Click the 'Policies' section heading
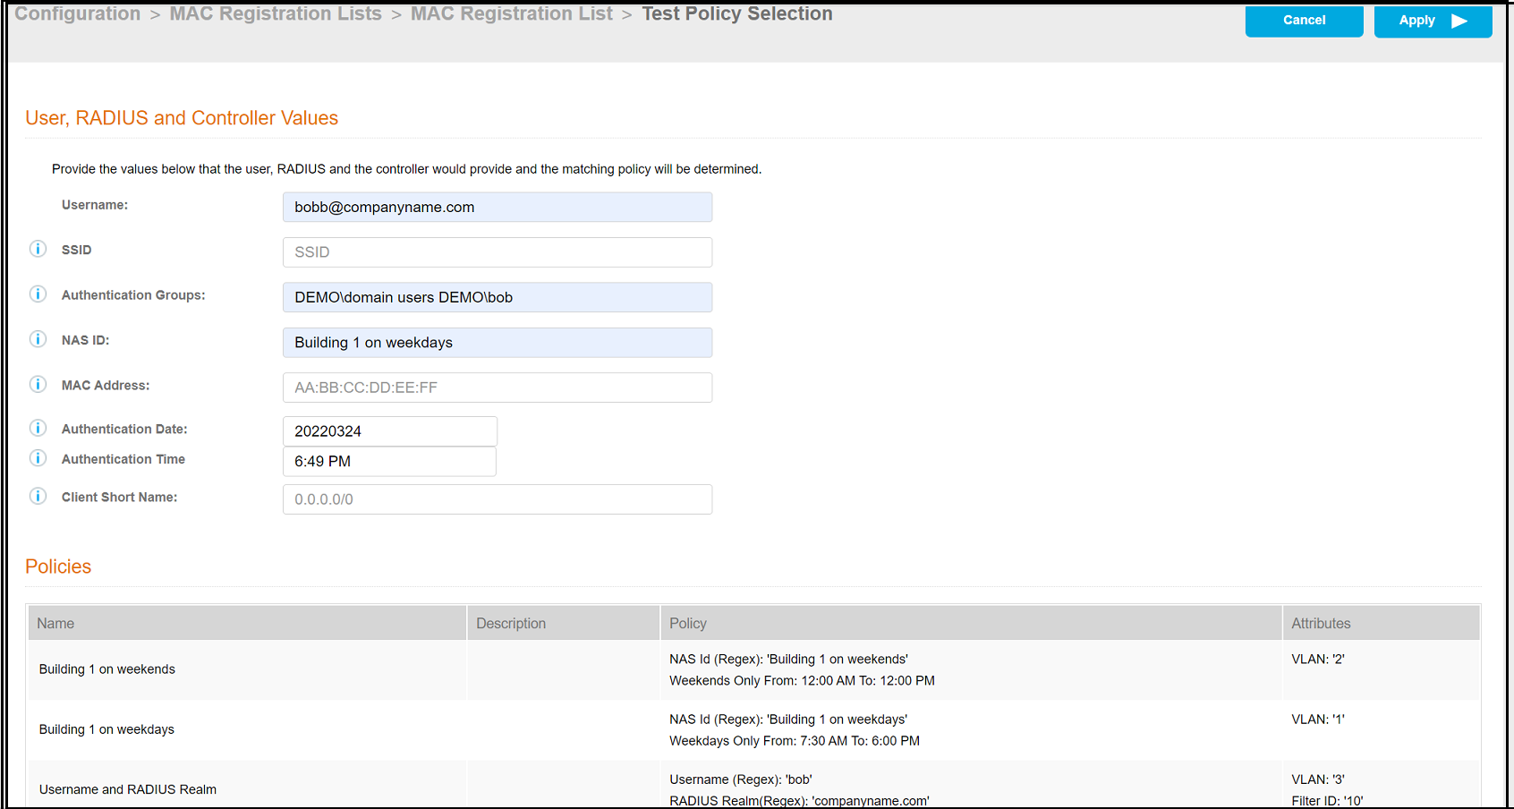Viewport: 1514px width, 809px height. point(58,566)
